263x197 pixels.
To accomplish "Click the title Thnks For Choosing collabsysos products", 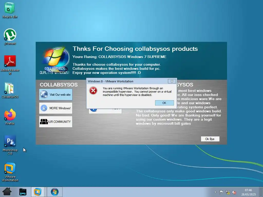I will (135, 49).
